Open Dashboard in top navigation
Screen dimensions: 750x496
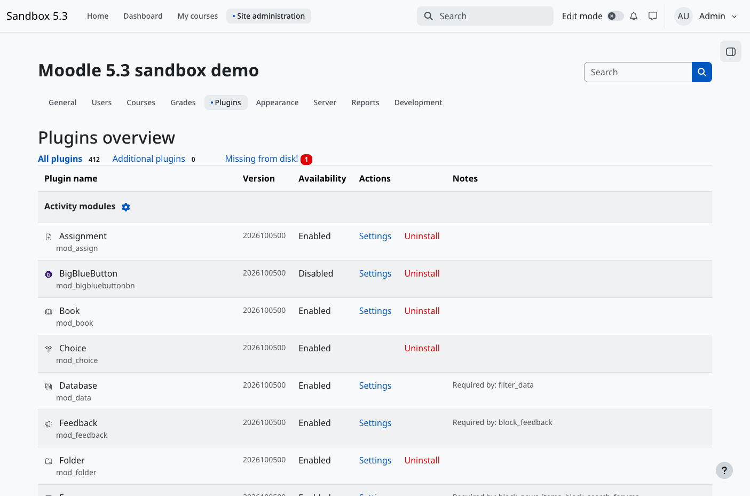(143, 16)
